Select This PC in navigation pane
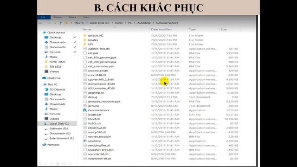This screenshot has width=297, height=167. [52, 84]
